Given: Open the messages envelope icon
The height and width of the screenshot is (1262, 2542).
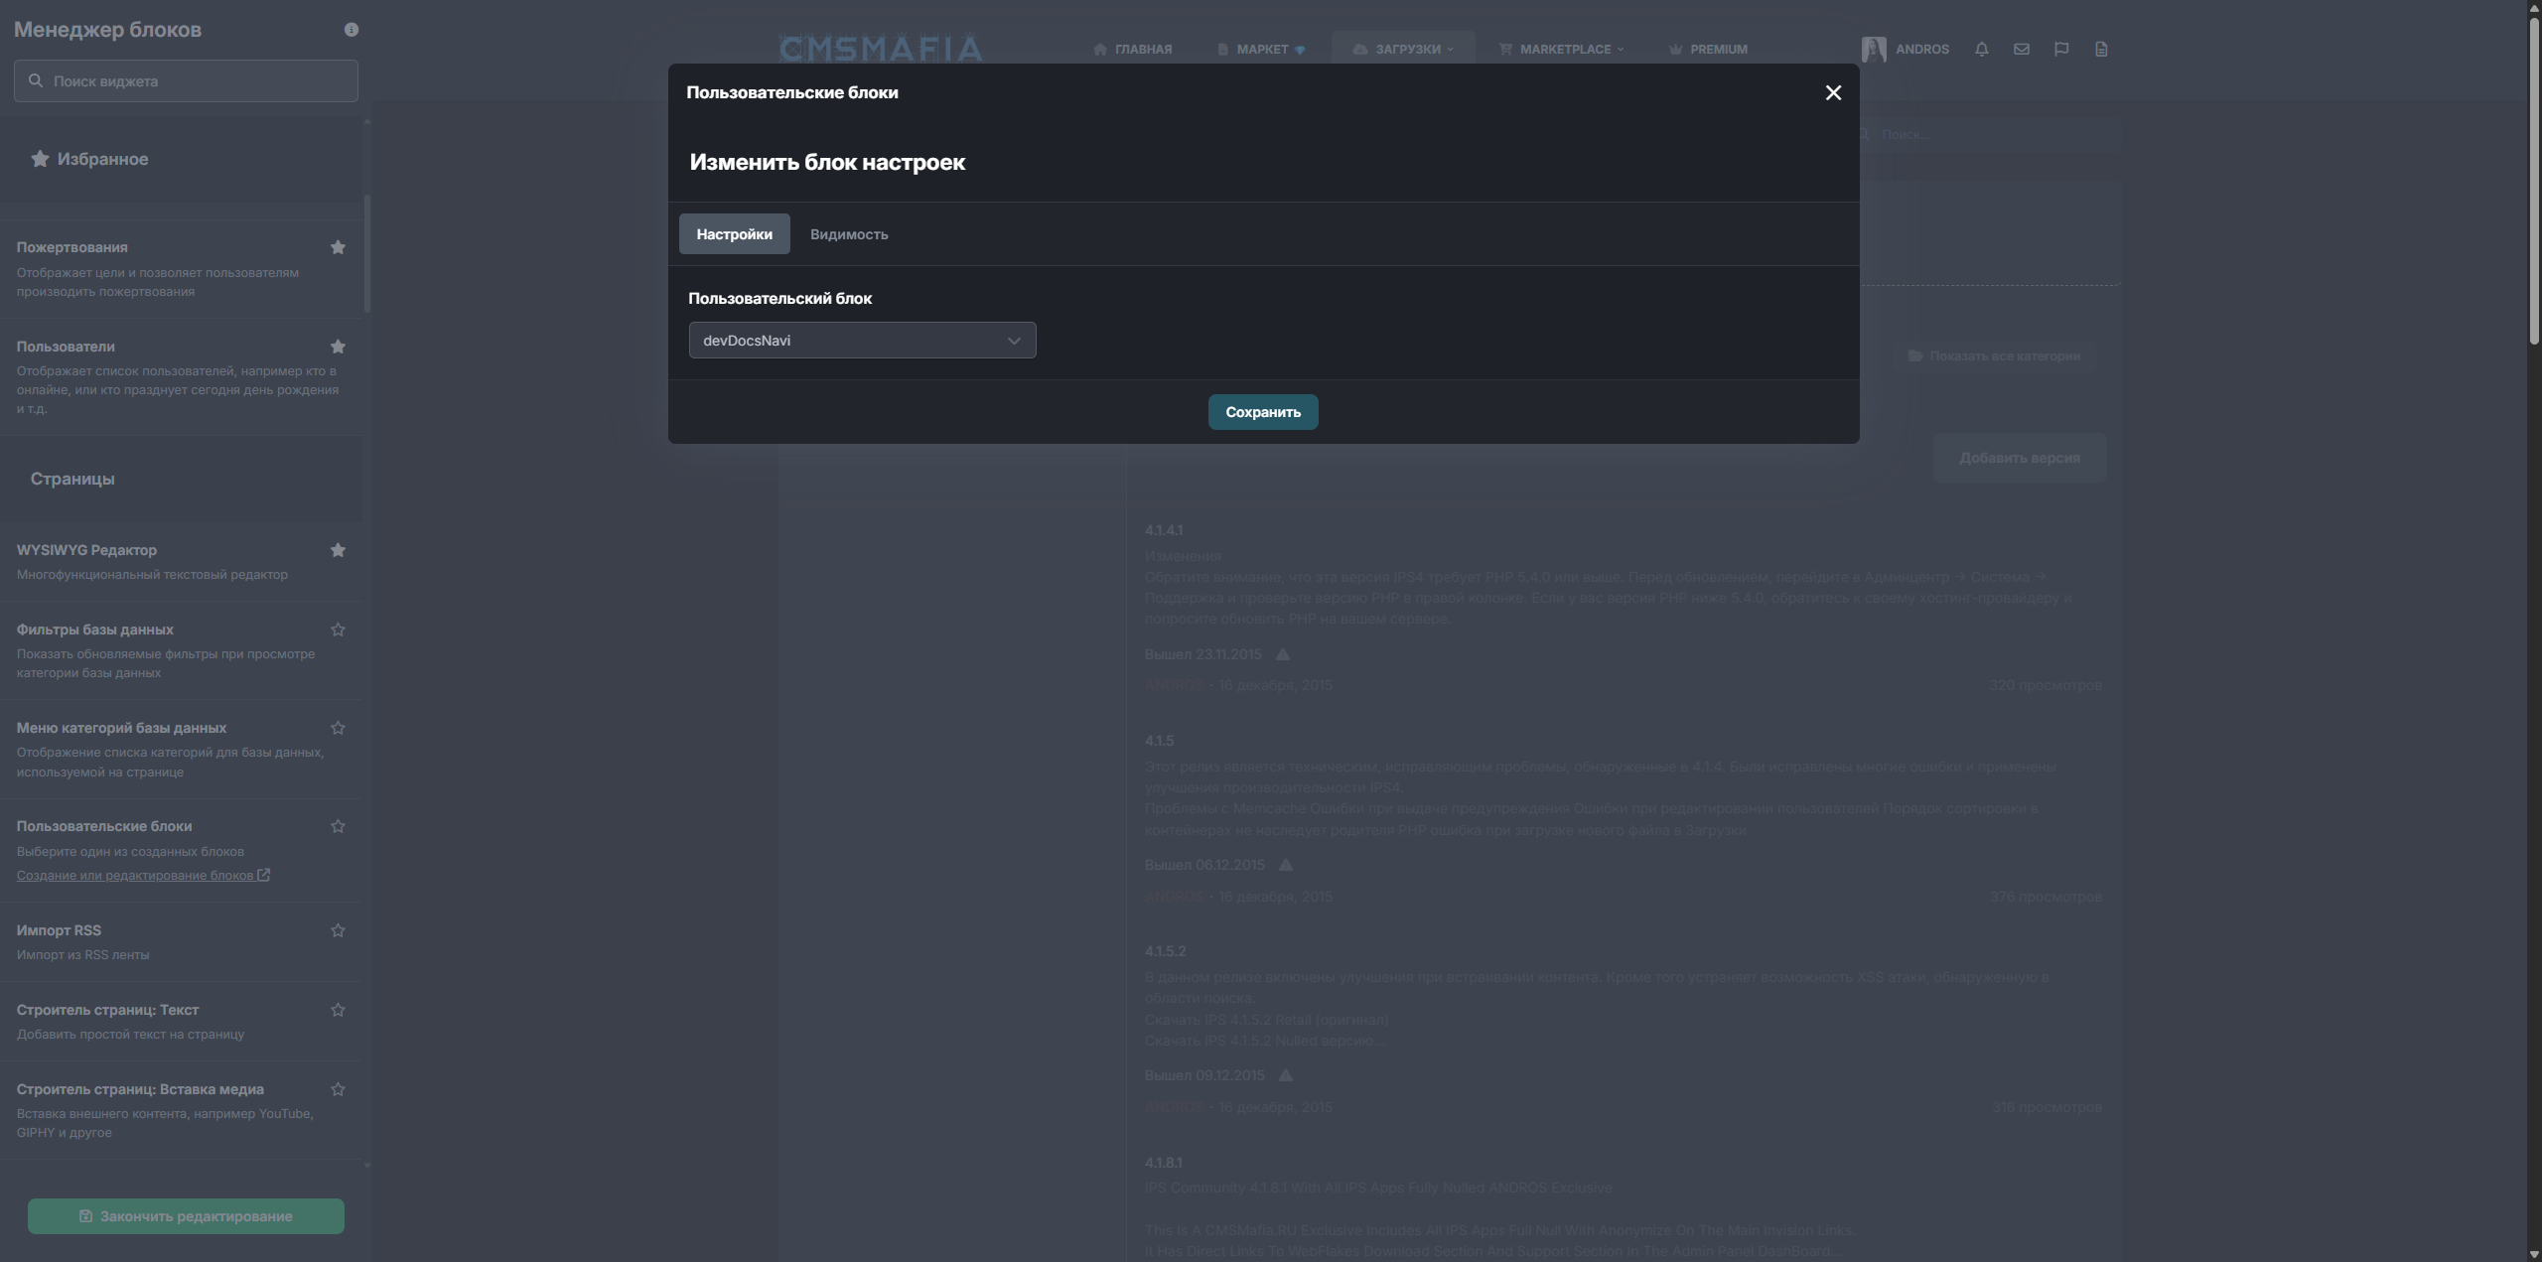Looking at the screenshot, I should [2021, 49].
